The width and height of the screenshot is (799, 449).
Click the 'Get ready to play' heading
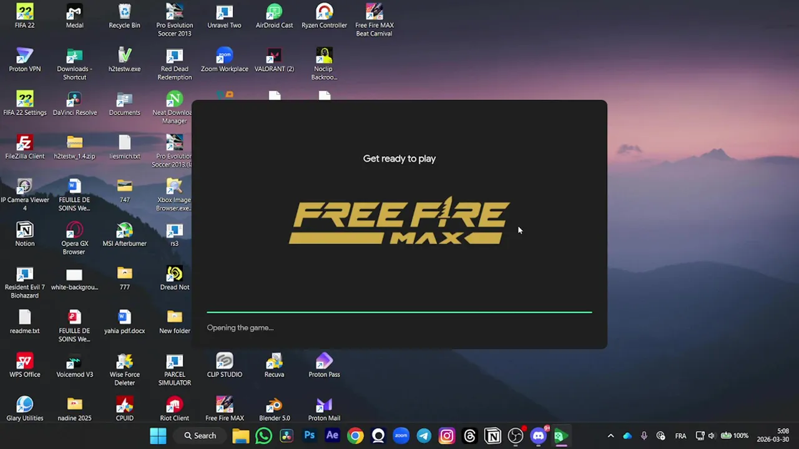tap(399, 158)
